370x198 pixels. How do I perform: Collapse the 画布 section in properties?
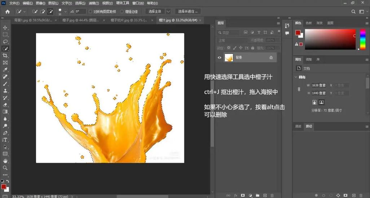tap(296, 77)
